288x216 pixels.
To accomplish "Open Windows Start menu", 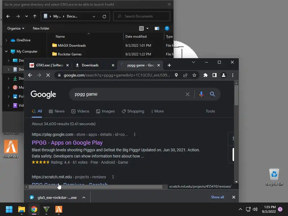I will (9, 209).
